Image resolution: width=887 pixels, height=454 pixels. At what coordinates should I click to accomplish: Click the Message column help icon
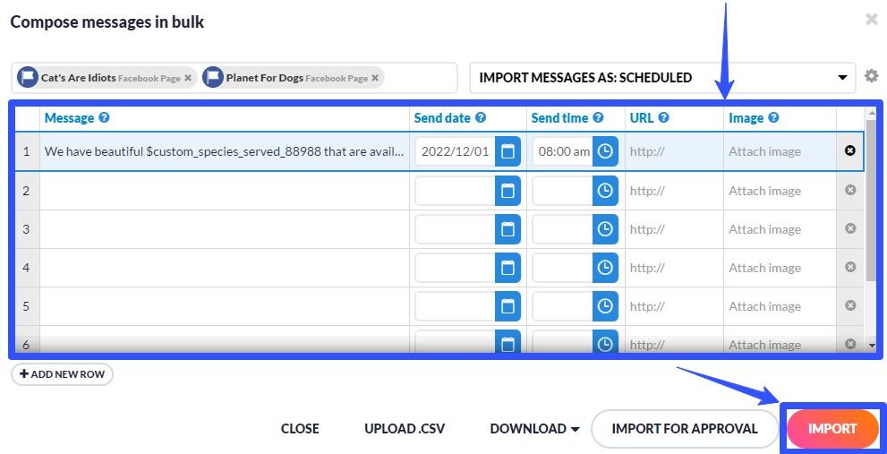(104, 118)
